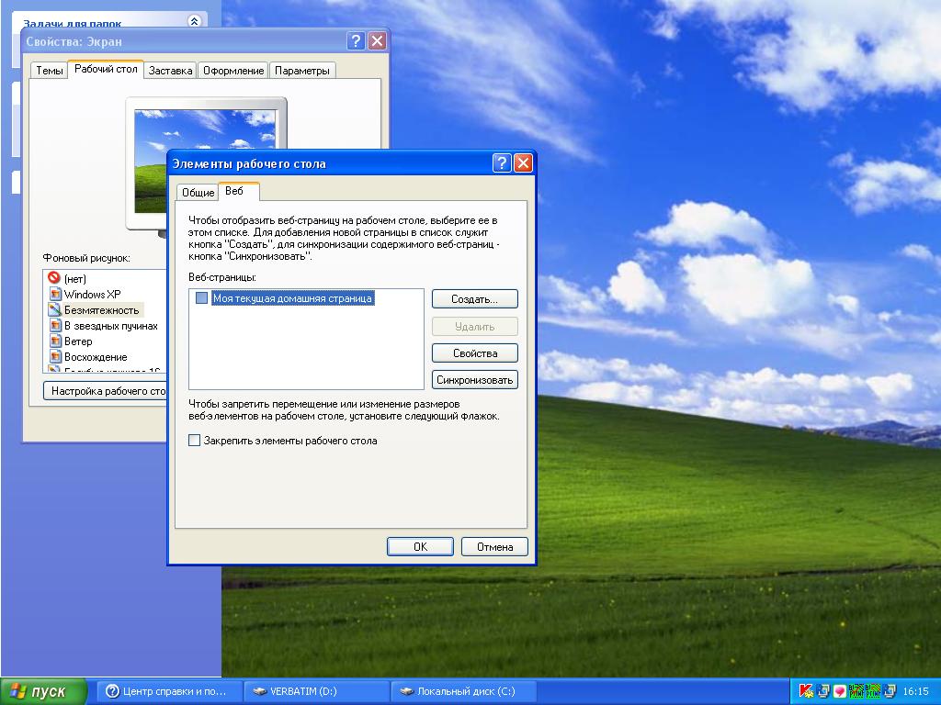Enable Закрепить элементы рабочего стола checkbox

coord(195,441)
